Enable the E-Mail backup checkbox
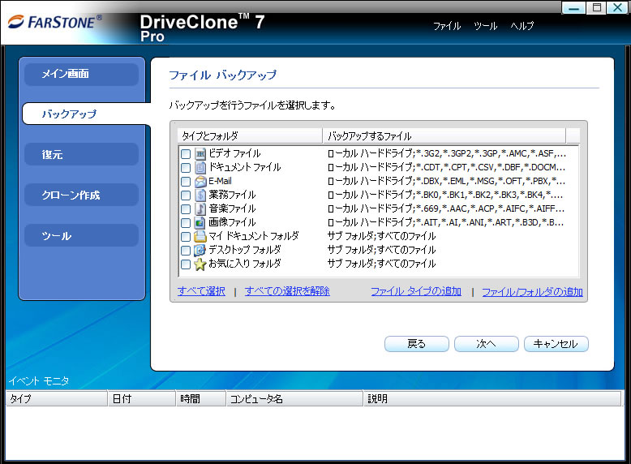This screenshot has height=464, width=631. (186, 182)
